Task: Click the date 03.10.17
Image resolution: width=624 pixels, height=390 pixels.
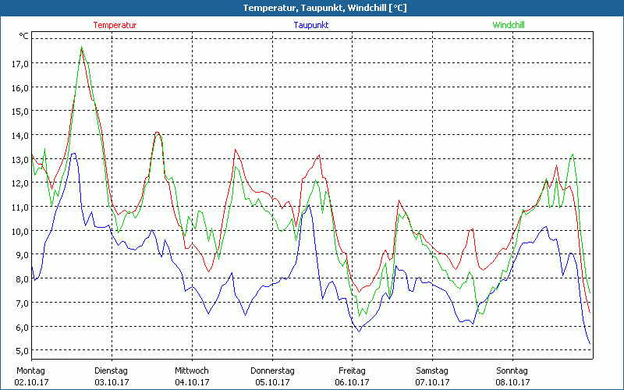Action: (x=112, y=382)
